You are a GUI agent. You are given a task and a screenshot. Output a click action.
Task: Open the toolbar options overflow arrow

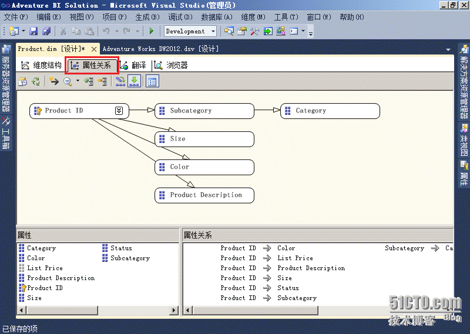[x=311, y=33]
